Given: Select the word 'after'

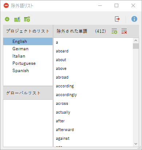Looking at the screenshot, I should (x=93, y=121).
